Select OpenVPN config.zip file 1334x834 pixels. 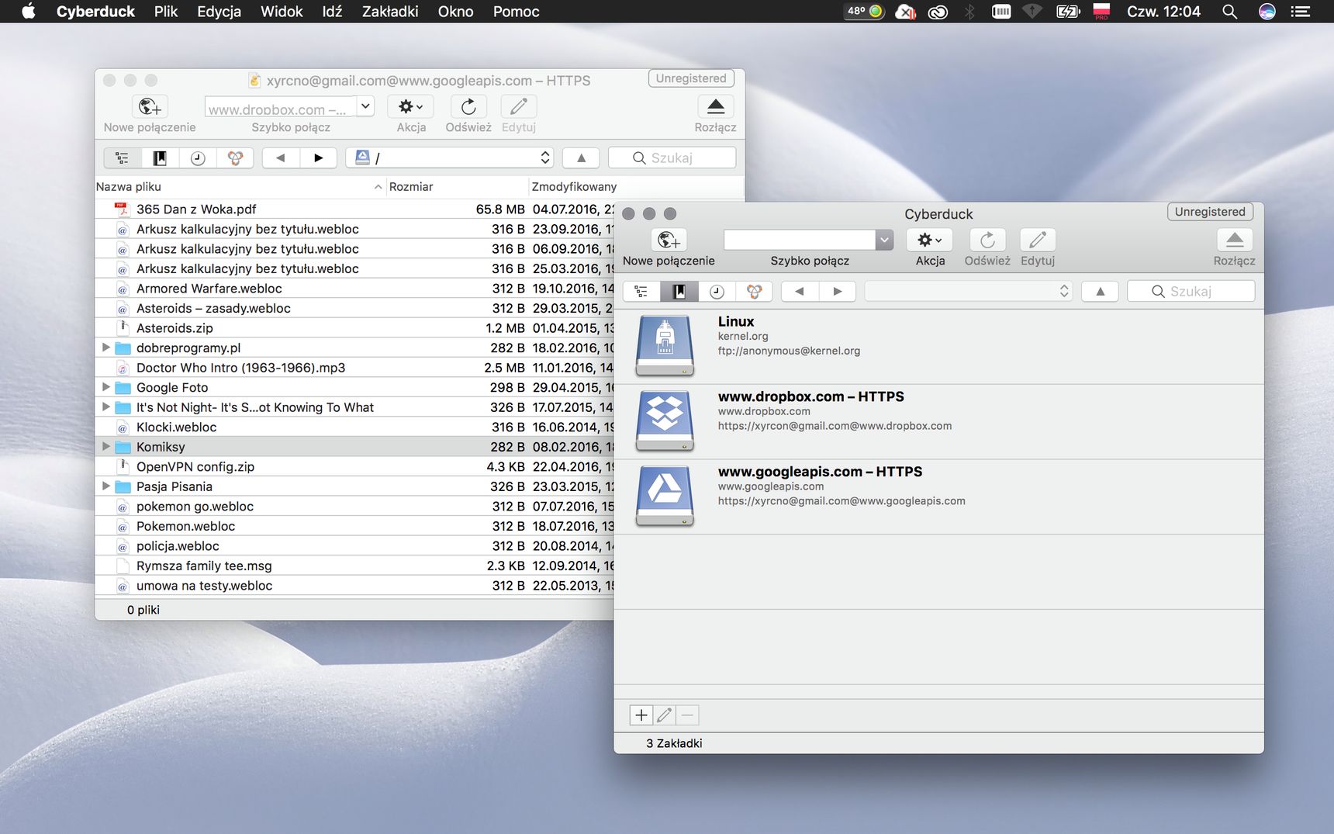click(x=354, y=466)
